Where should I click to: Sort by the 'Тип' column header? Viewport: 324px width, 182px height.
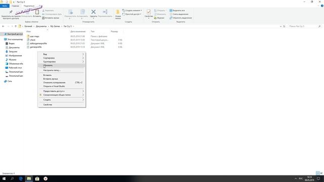pos(93,31)
